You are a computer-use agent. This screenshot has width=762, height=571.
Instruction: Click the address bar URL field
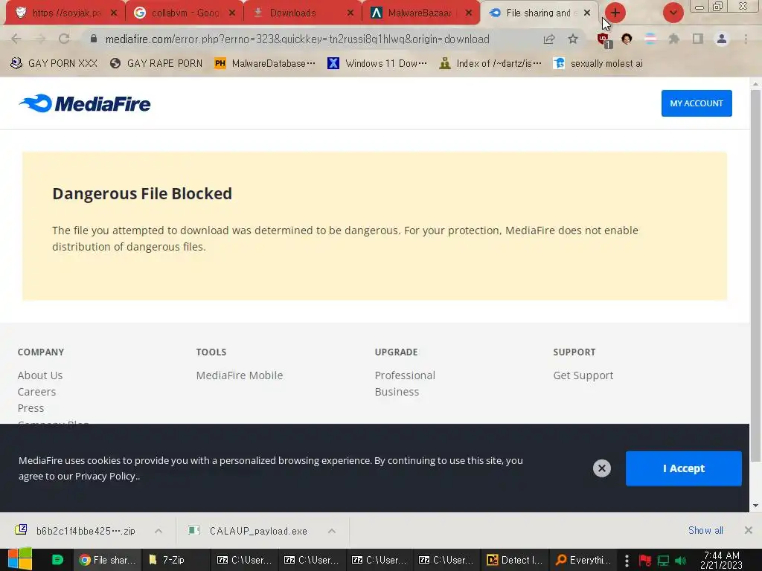pyautogui.click(x=298, y=39)
